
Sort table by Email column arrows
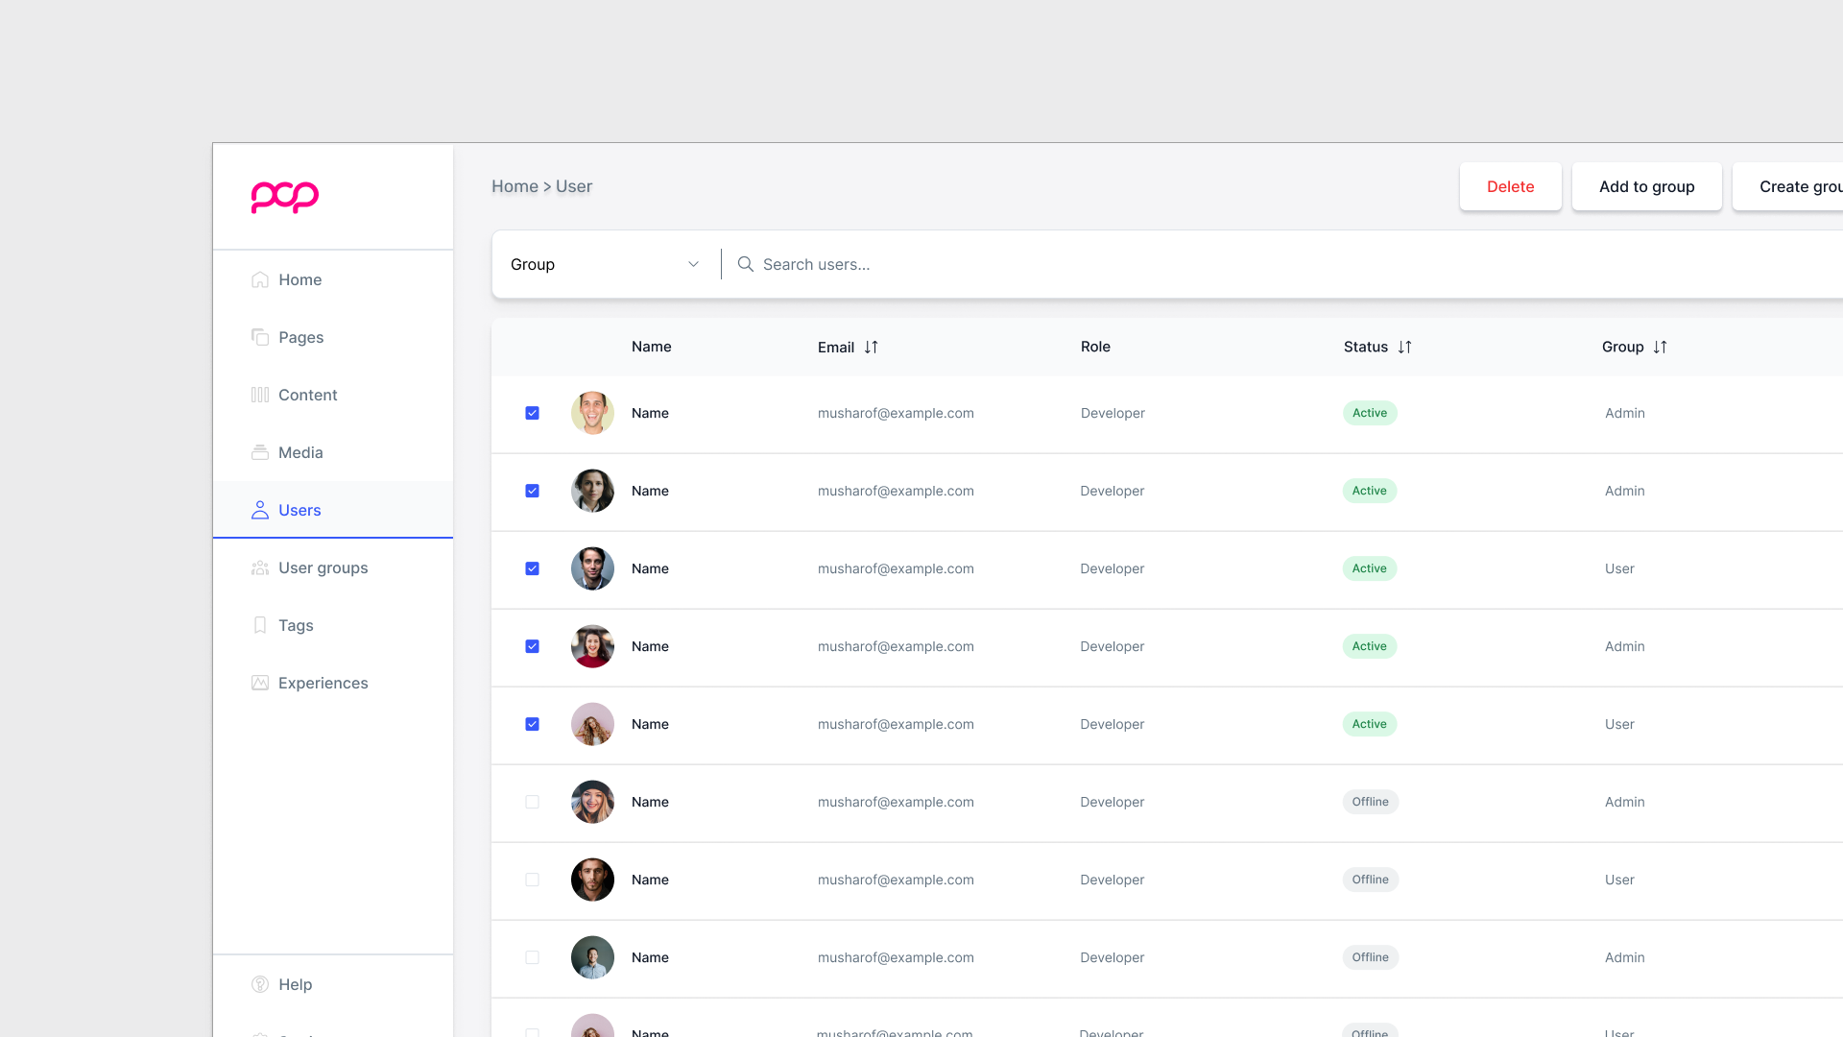[x=871, y=347]
